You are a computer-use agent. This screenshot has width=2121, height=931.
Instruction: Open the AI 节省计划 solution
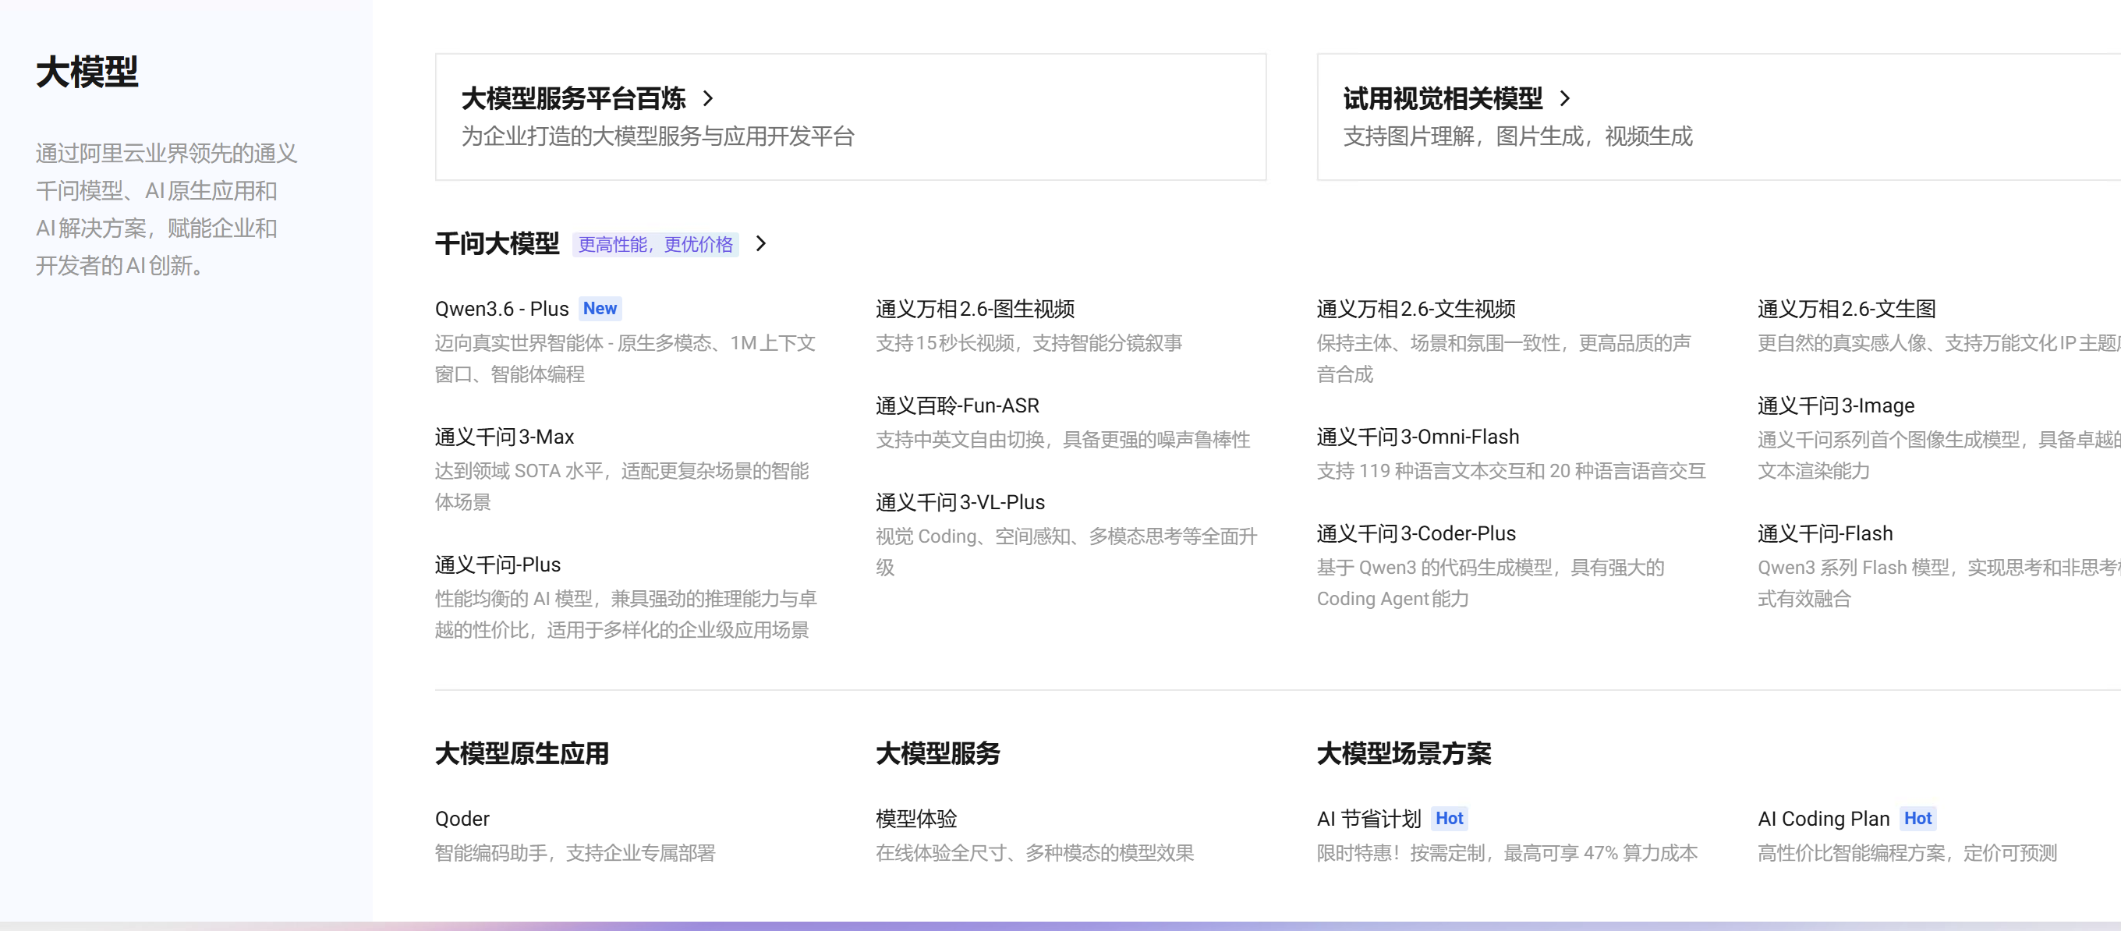tap(1369, 818)
